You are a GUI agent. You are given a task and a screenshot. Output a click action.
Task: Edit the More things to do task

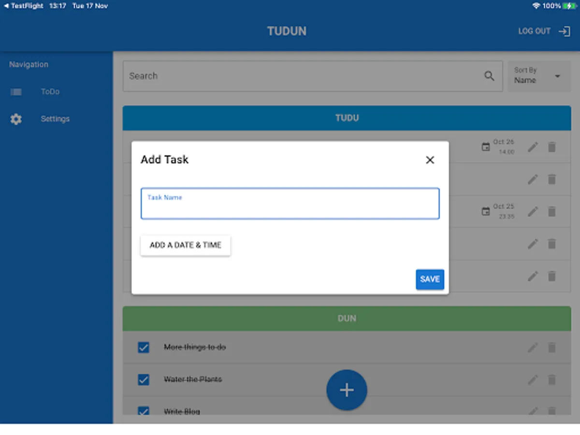(x=533, y=348)
